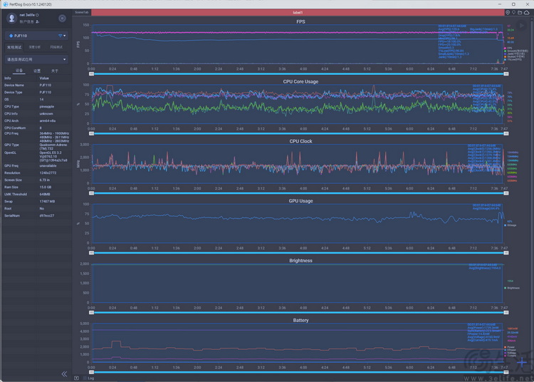Click the blue plus button at bottom right
This screenshot has width=534, height=382.
[522, 363]
